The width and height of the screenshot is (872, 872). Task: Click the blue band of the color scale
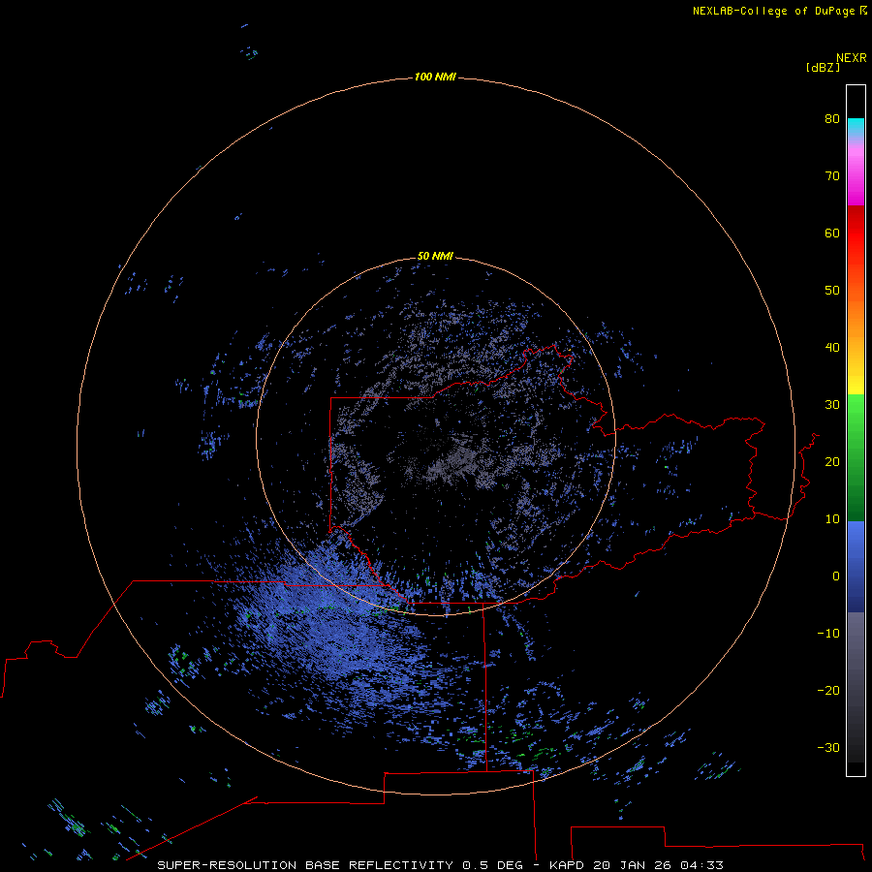[x=856, y=567]
